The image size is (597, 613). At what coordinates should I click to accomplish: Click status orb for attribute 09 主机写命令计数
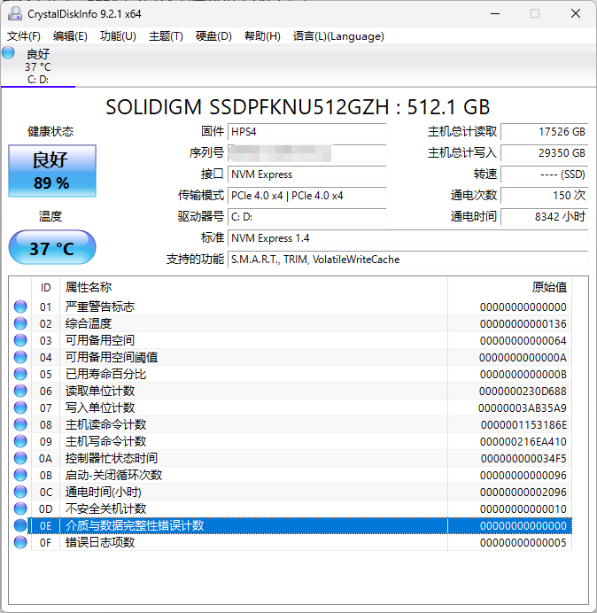[20, 441]
